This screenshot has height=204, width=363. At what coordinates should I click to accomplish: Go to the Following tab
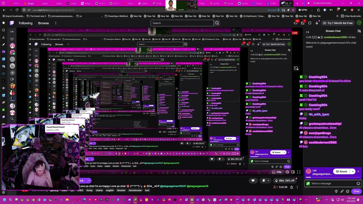pyautogui.click(x=26, y=23)
